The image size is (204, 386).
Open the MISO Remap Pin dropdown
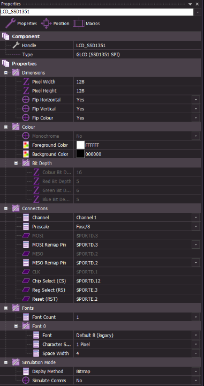pyautogui.click(x=196, y=263)
